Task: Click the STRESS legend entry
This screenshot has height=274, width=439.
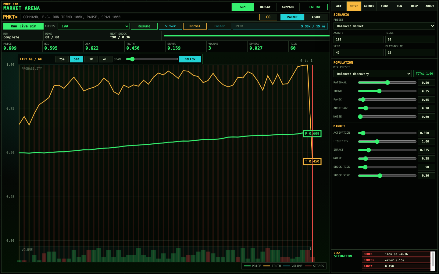Action: [314, 266]
